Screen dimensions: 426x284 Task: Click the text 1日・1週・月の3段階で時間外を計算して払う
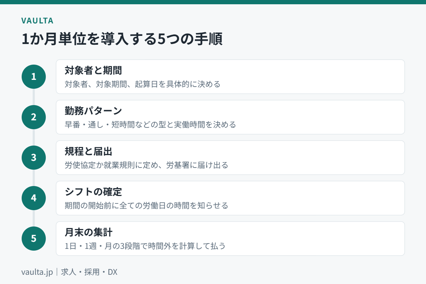(x=145, y=246)
